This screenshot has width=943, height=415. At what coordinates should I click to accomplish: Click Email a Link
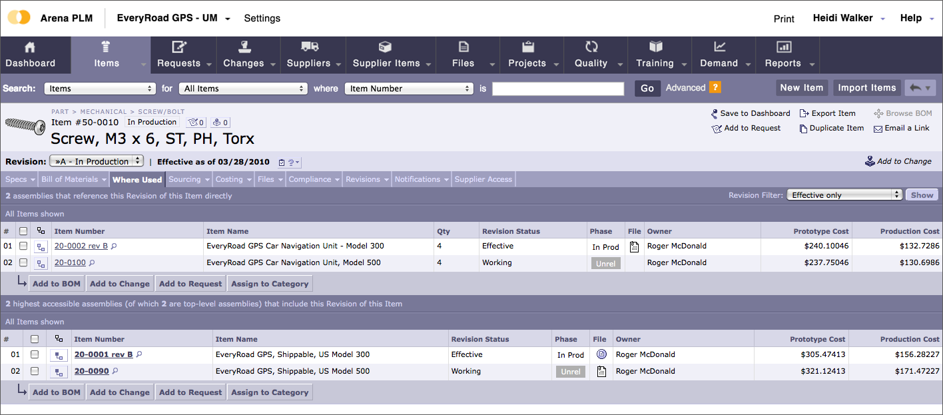click(902, 128)
